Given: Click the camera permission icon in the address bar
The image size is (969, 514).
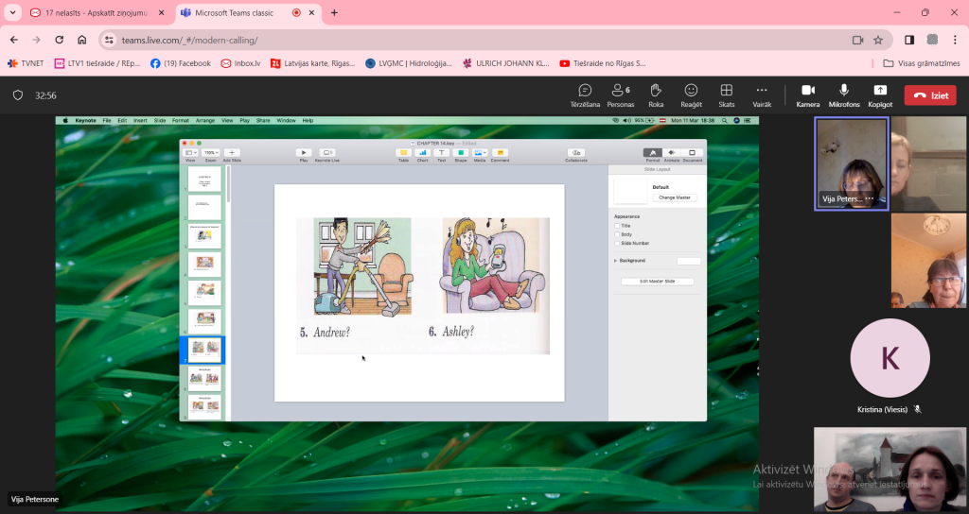Looking at the screenshot, I should [857, 40].
